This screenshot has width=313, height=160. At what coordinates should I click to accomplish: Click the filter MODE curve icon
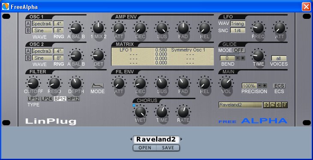click(x=98, y=85)
